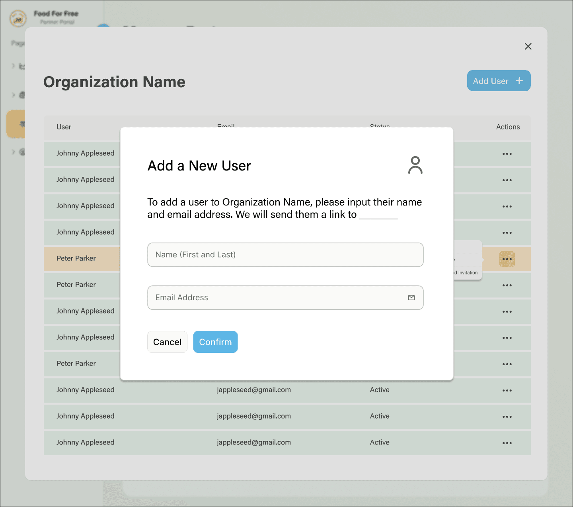Click the envelope icon in the Email field
Viewport: 573px width, 507px height.
pos(411,298)
